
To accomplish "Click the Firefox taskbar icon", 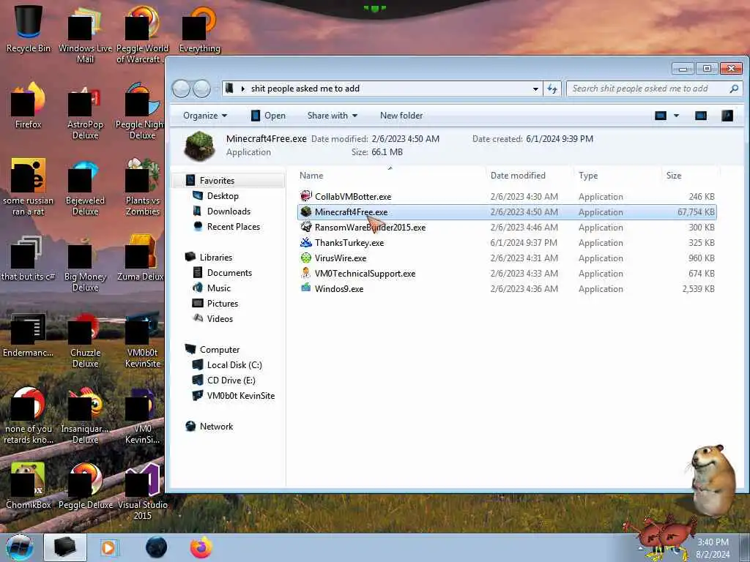I will pos(201,547).
